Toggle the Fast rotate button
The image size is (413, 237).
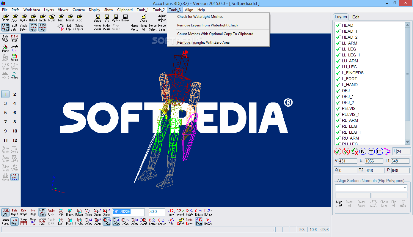(x=199, y=222)
